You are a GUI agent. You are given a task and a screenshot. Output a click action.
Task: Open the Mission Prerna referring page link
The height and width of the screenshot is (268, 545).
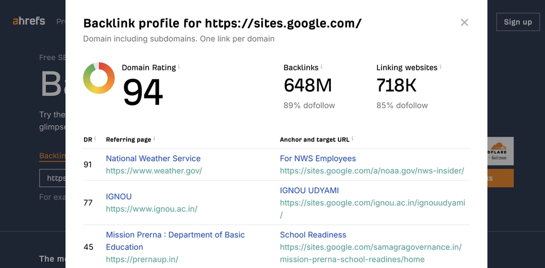point(175,235)
